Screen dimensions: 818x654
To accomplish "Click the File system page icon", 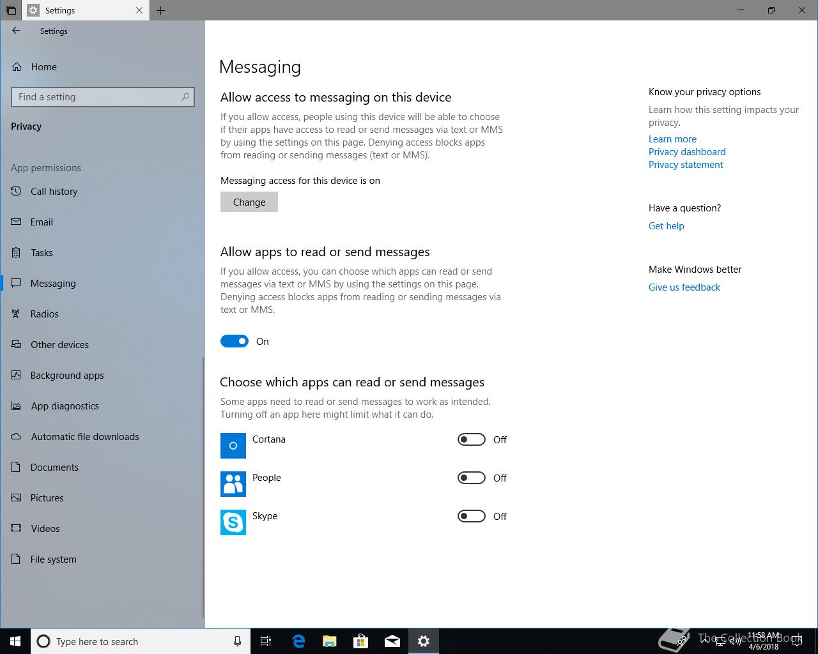I will coord(17,559).
